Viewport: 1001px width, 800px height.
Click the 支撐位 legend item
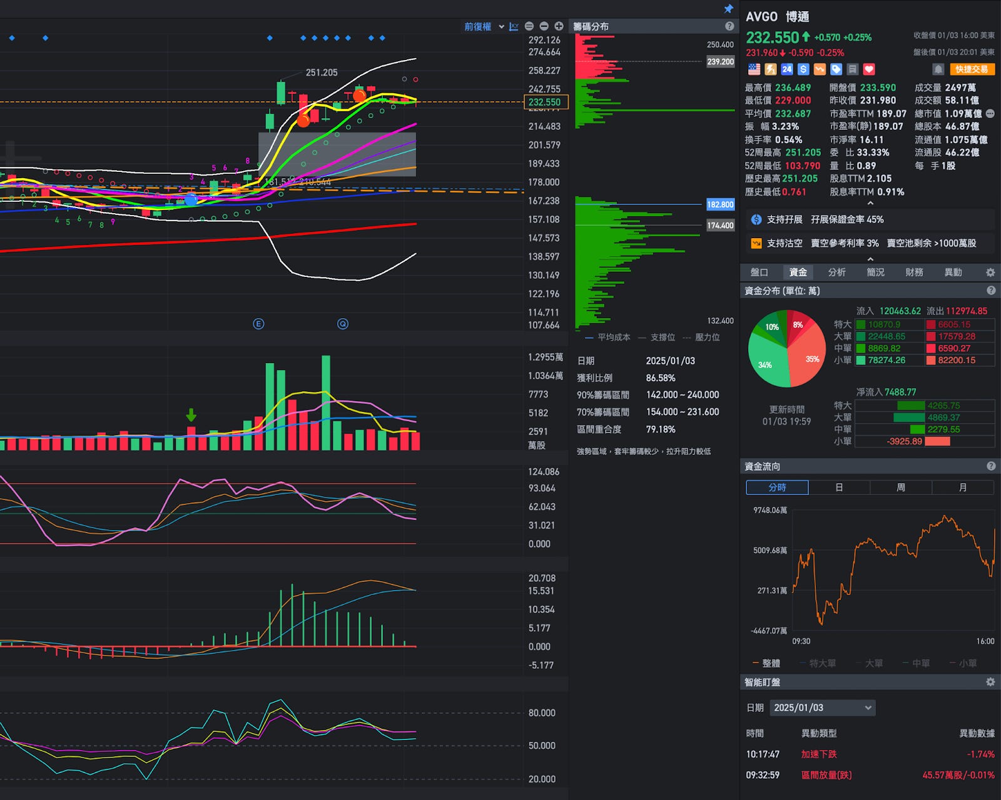pyautogui.click(x=657, y=337)
